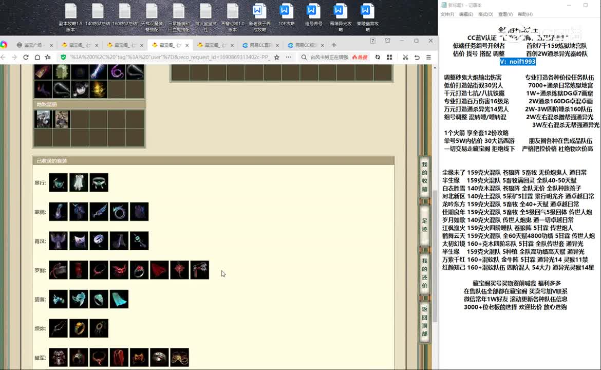This screenshot has width=601, height=370.
Task: Click the scissors screenshot tool in browser toolbar
Action: pyautogui.click(x=405, y=57)
